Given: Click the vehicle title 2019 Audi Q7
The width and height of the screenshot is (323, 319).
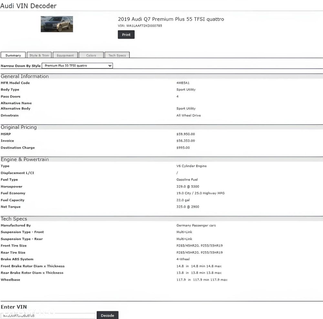Looking at the screenshot, I should click(171, 19).
